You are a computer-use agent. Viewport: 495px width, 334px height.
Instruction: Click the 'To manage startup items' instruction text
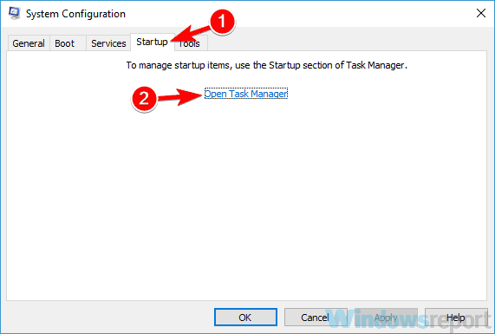tap(267, 65)
